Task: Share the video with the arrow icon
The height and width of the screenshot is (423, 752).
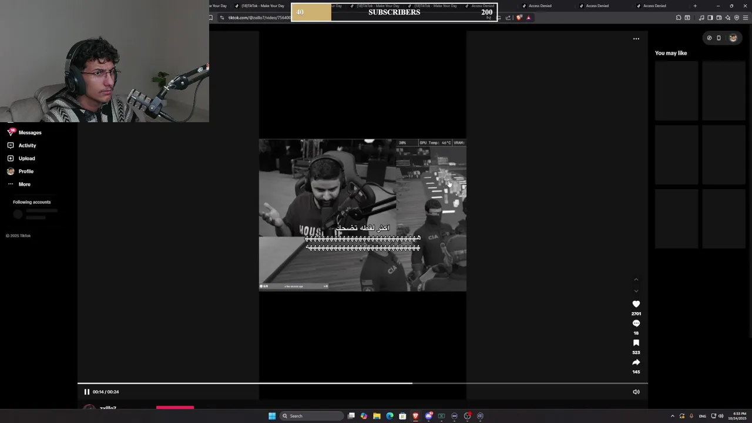Action: (636, 362)
